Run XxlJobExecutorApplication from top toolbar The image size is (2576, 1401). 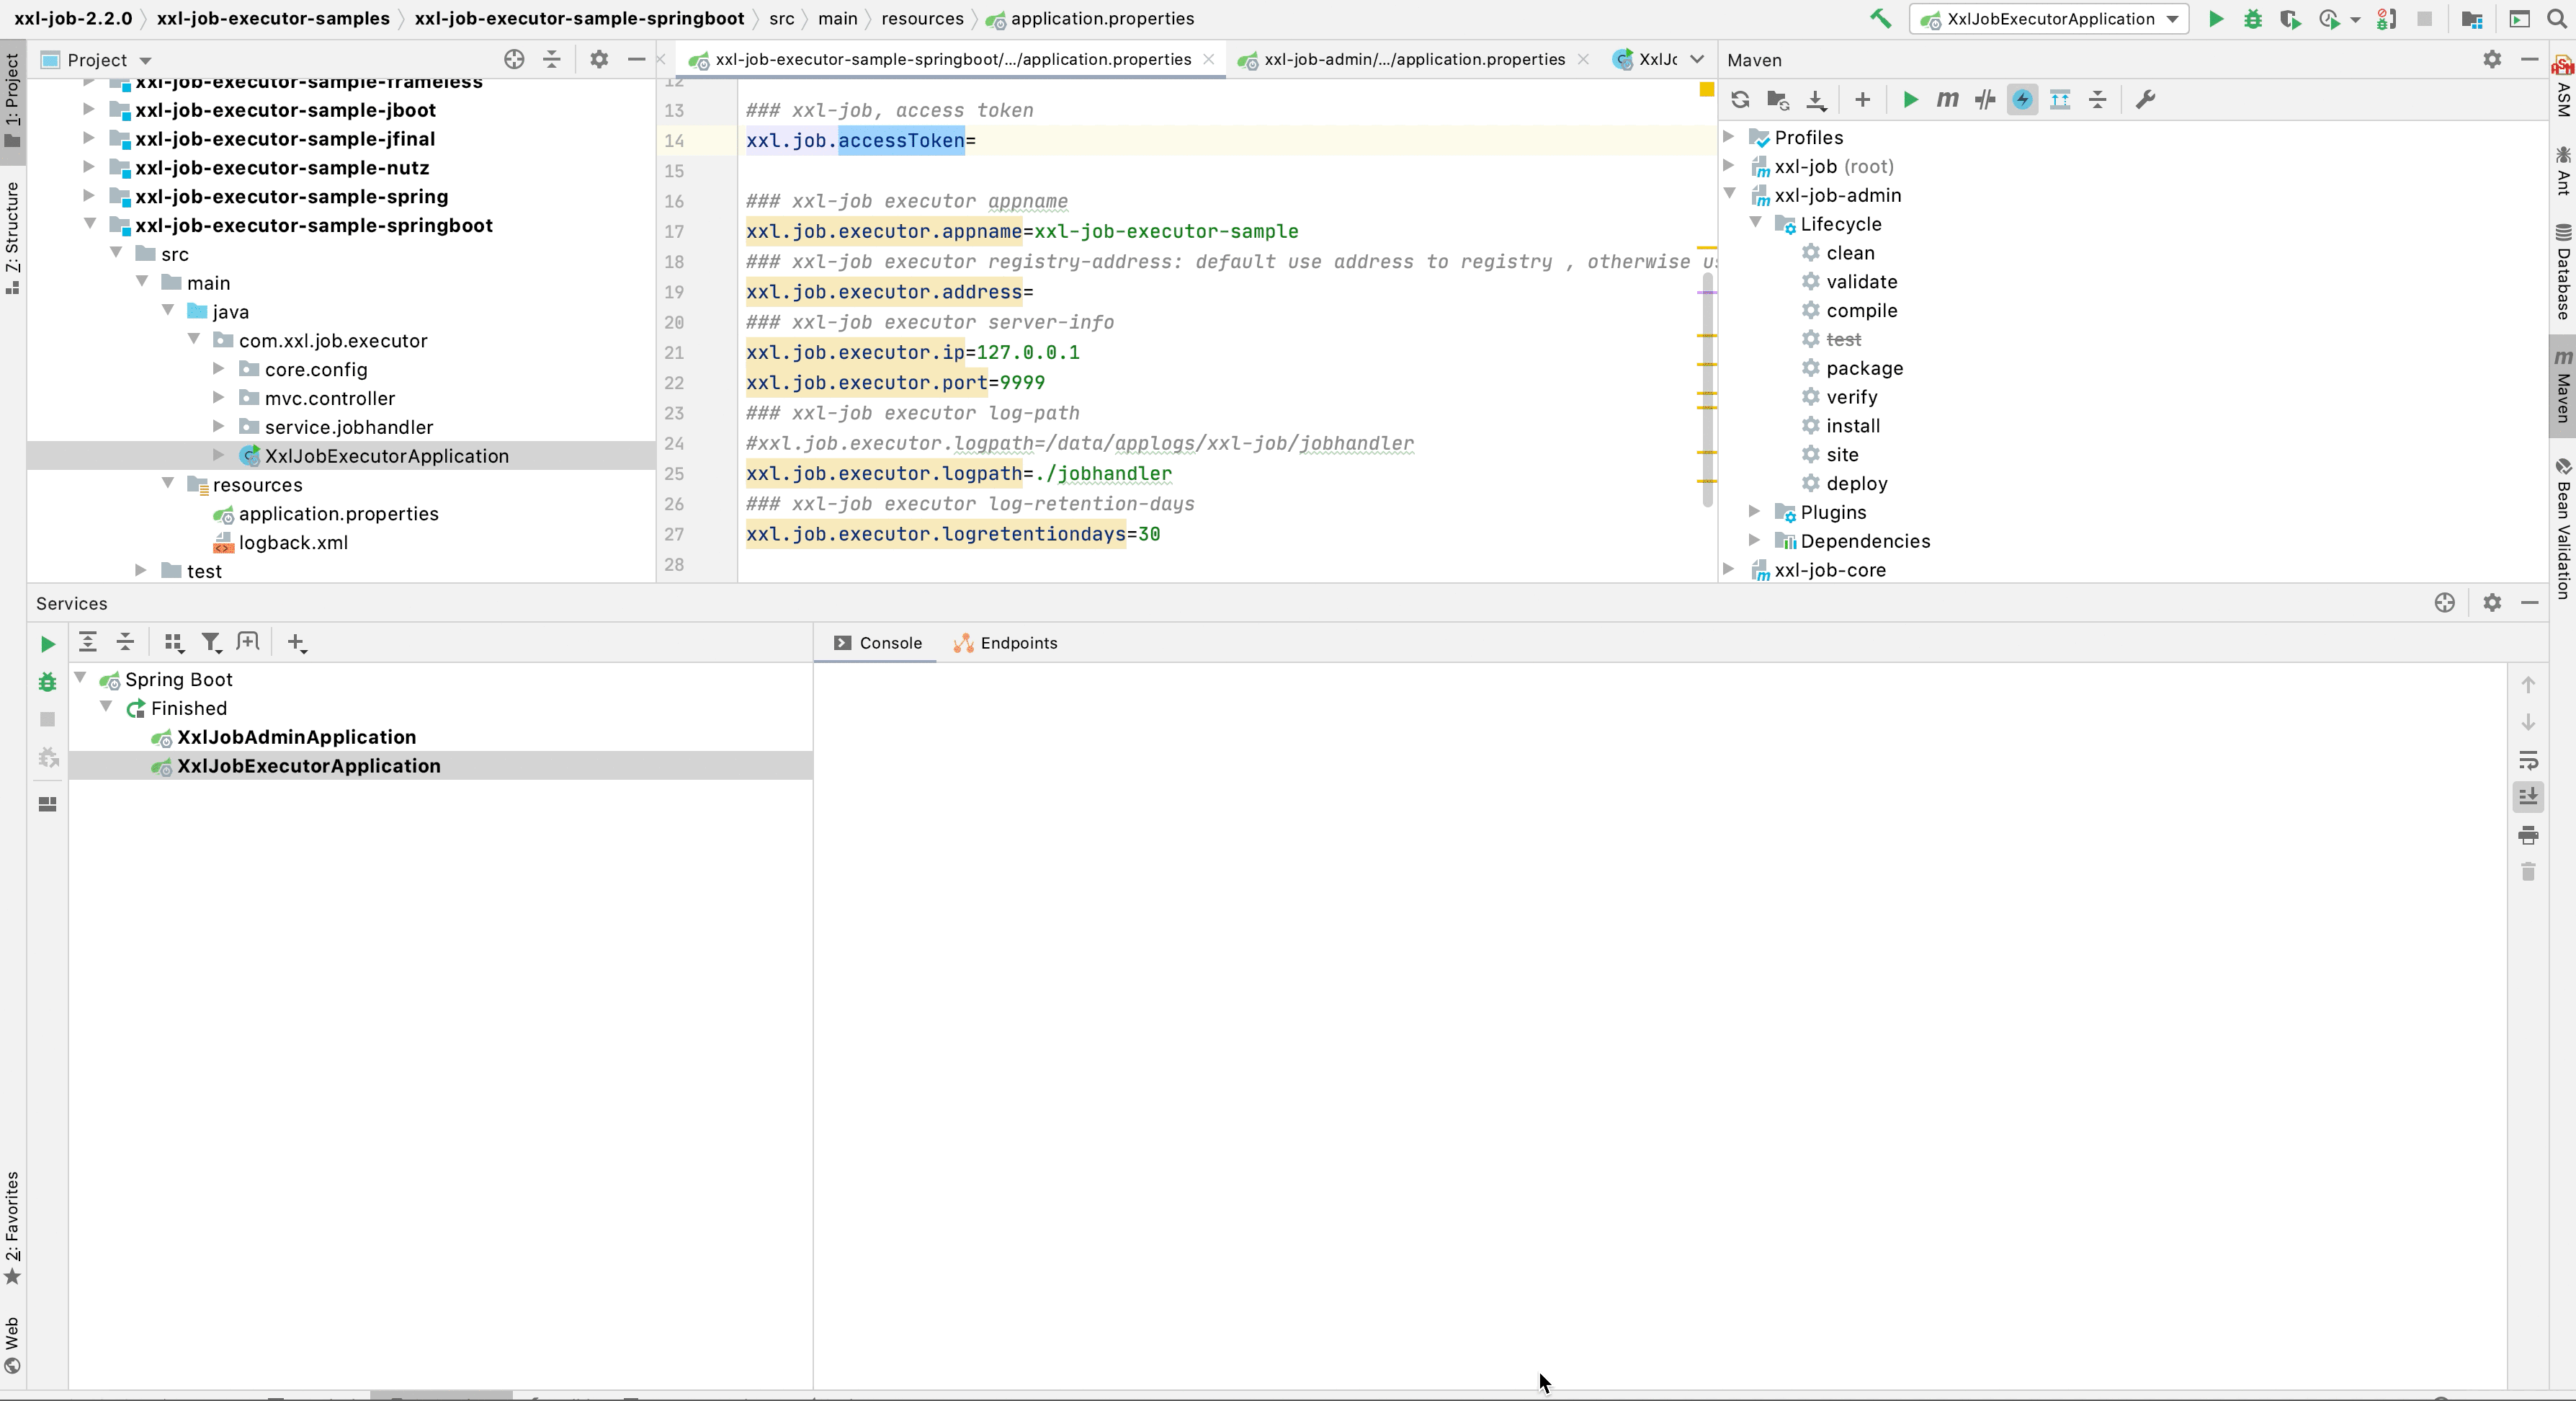tap(2216, 19)
